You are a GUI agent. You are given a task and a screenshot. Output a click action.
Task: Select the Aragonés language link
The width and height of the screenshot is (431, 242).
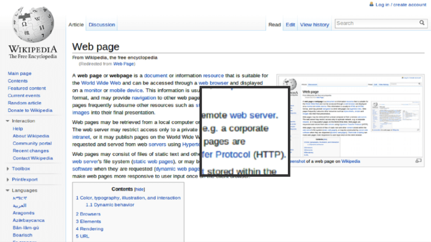click(24, 213)
